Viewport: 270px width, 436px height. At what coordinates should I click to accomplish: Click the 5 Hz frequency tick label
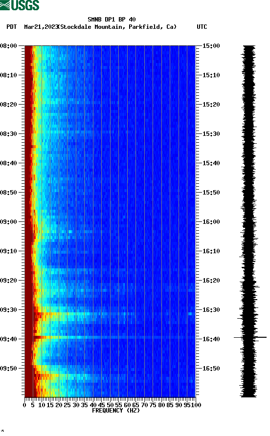tap(33, 405)
